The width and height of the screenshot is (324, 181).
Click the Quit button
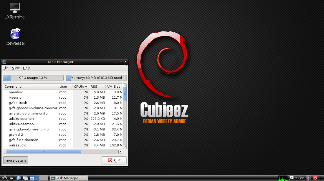(114, 160)
